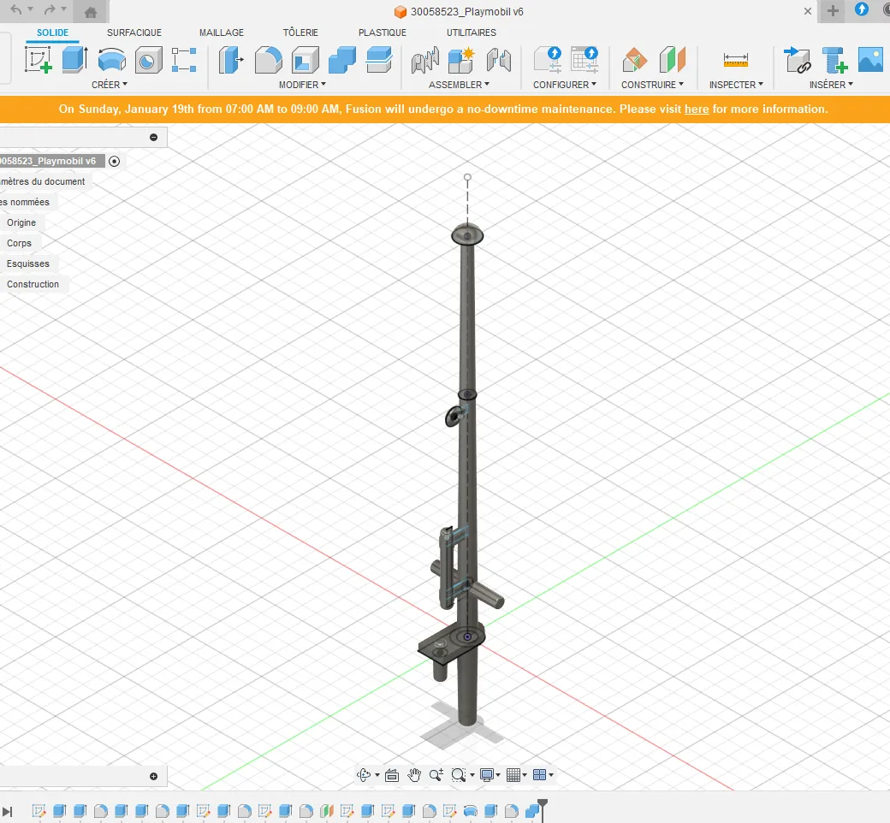
Task: Select the Orbit navigation tool
Action: point(363,775)
